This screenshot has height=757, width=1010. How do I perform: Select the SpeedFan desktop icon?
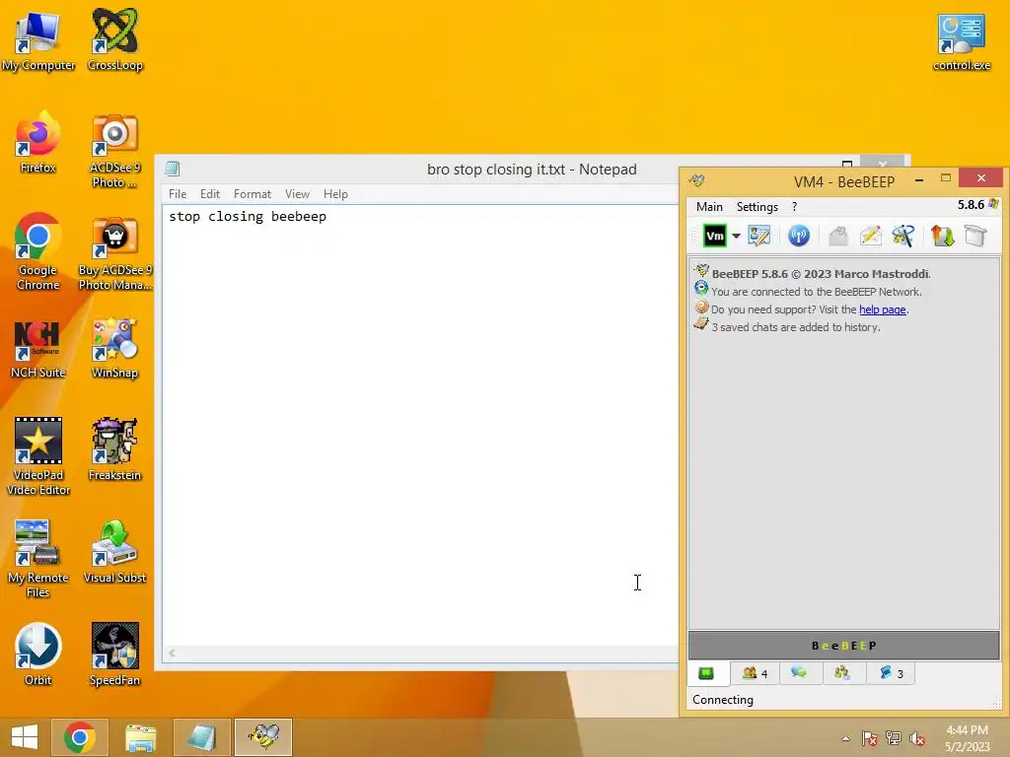(114, 654)
